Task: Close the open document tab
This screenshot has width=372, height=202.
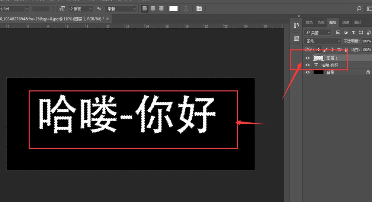Action: (108, 19)
